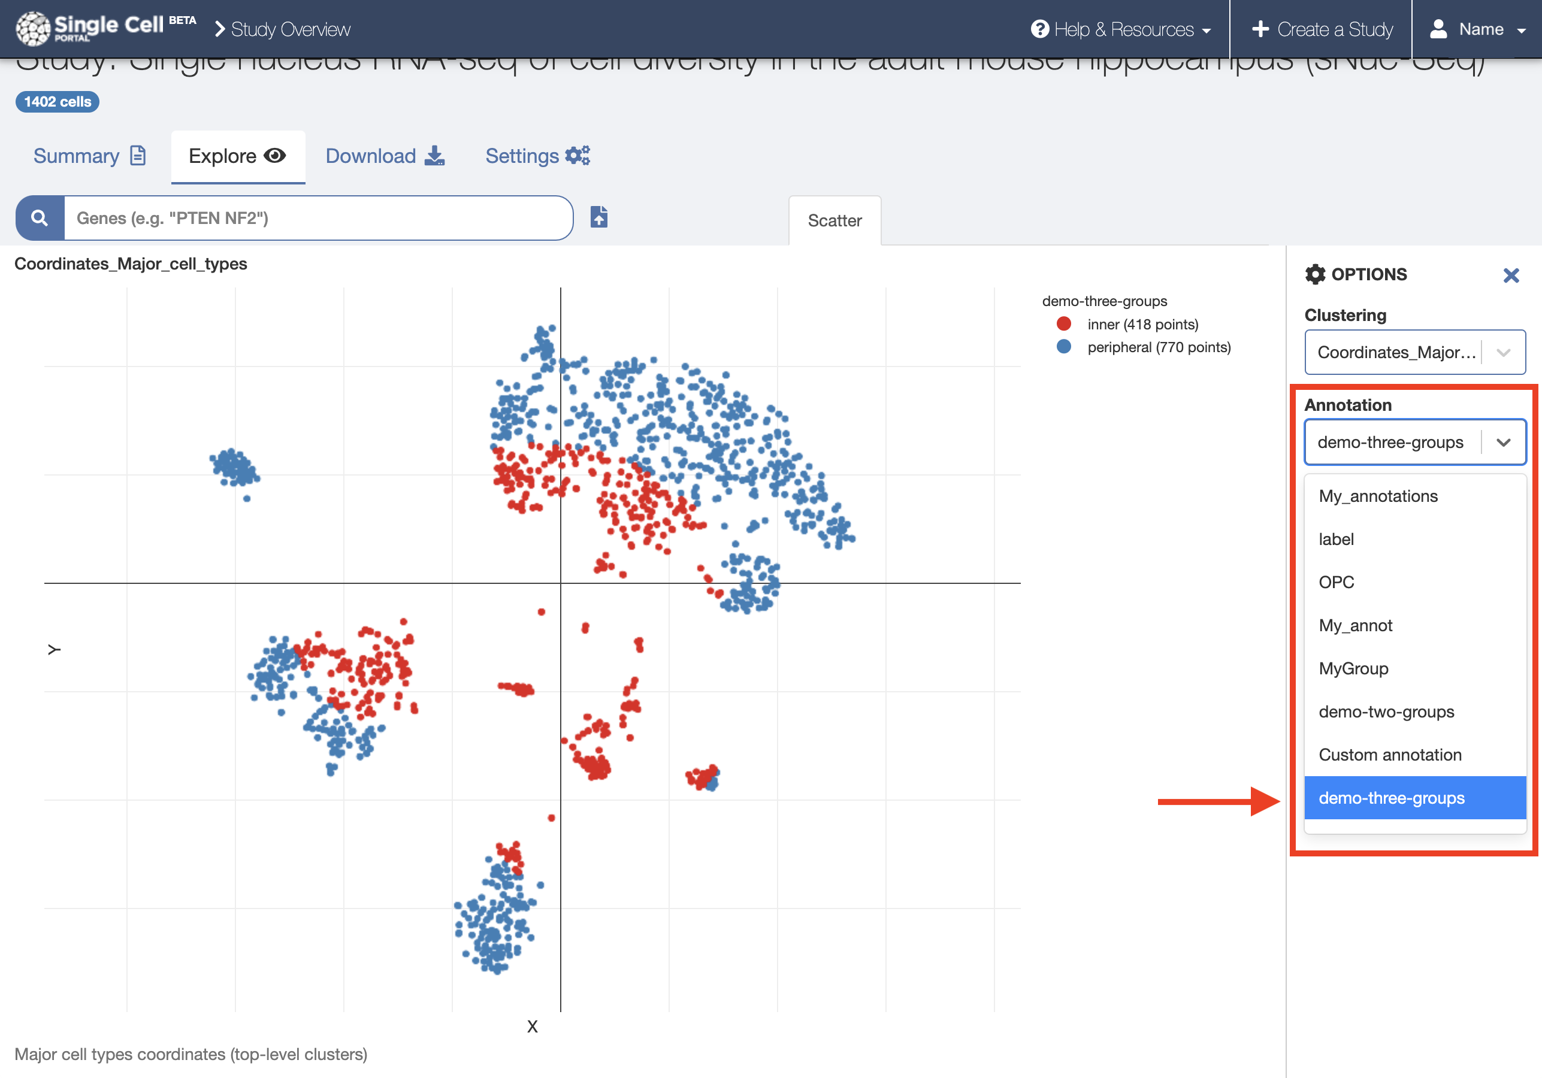Viewport: 1542px width, 1078px height.
Task: Click inside the Genes search field
Action: pyautogui.click(x=316, y=217)
